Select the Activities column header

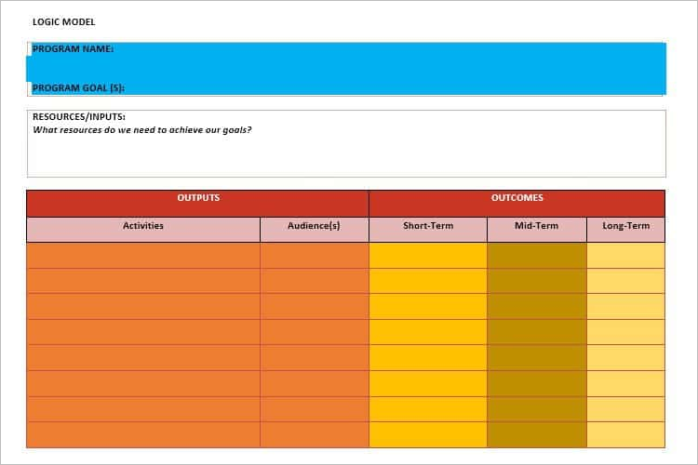143,230
